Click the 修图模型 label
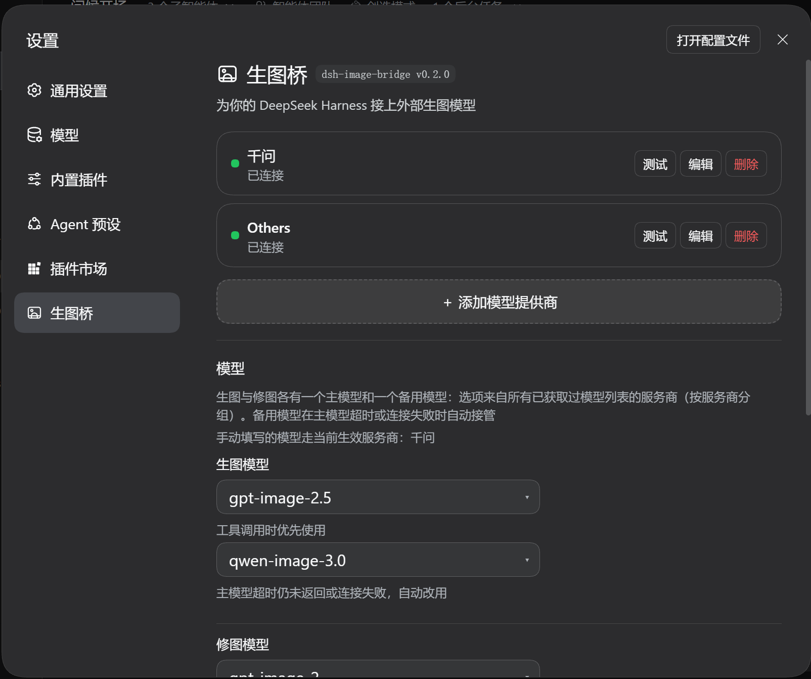Viewport: 811px width, 679px height. [243, 645]
